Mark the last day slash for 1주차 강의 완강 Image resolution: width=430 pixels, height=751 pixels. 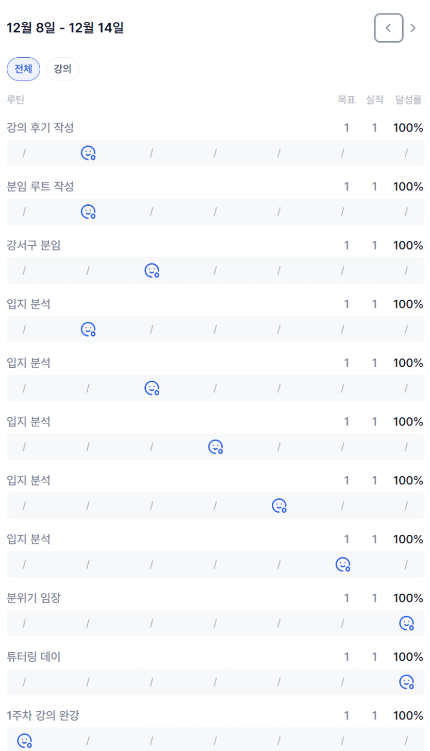406,741
